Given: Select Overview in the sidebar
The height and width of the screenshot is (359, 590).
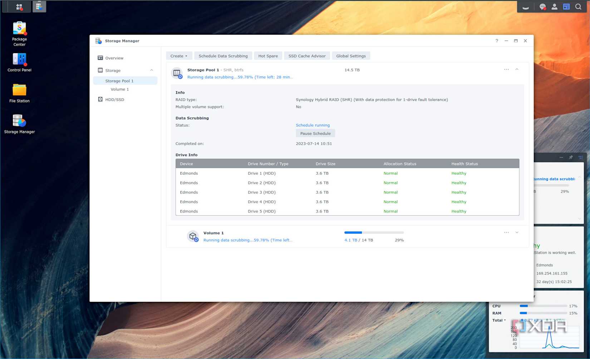Looking at the screenshot, I should 125,58.
